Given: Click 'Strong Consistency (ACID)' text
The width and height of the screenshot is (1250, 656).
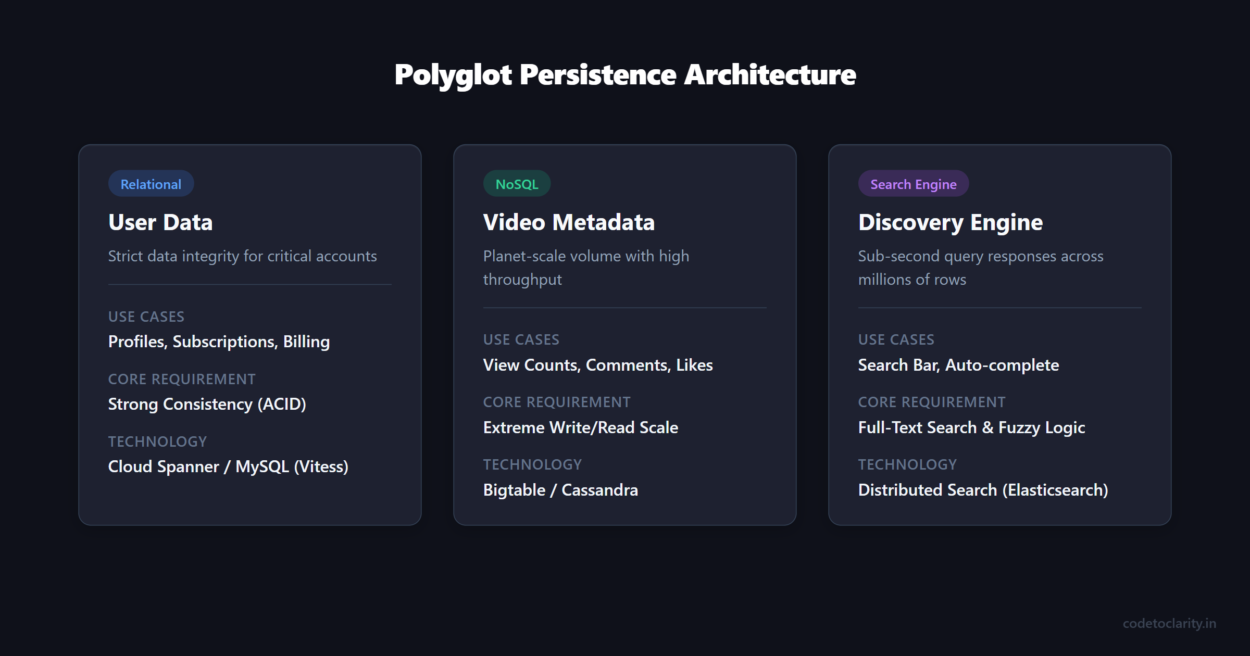Looking at the screenshot, I should [x=207, y=404].
